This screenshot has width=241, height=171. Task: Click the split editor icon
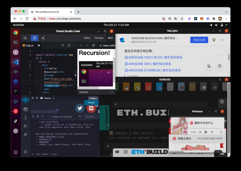click(69, 45)
